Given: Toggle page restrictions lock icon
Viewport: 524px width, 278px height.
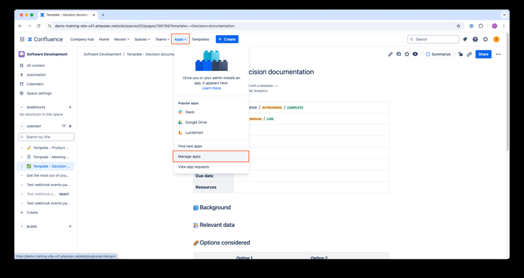Looking at the screenshot, I should [461, 55].
